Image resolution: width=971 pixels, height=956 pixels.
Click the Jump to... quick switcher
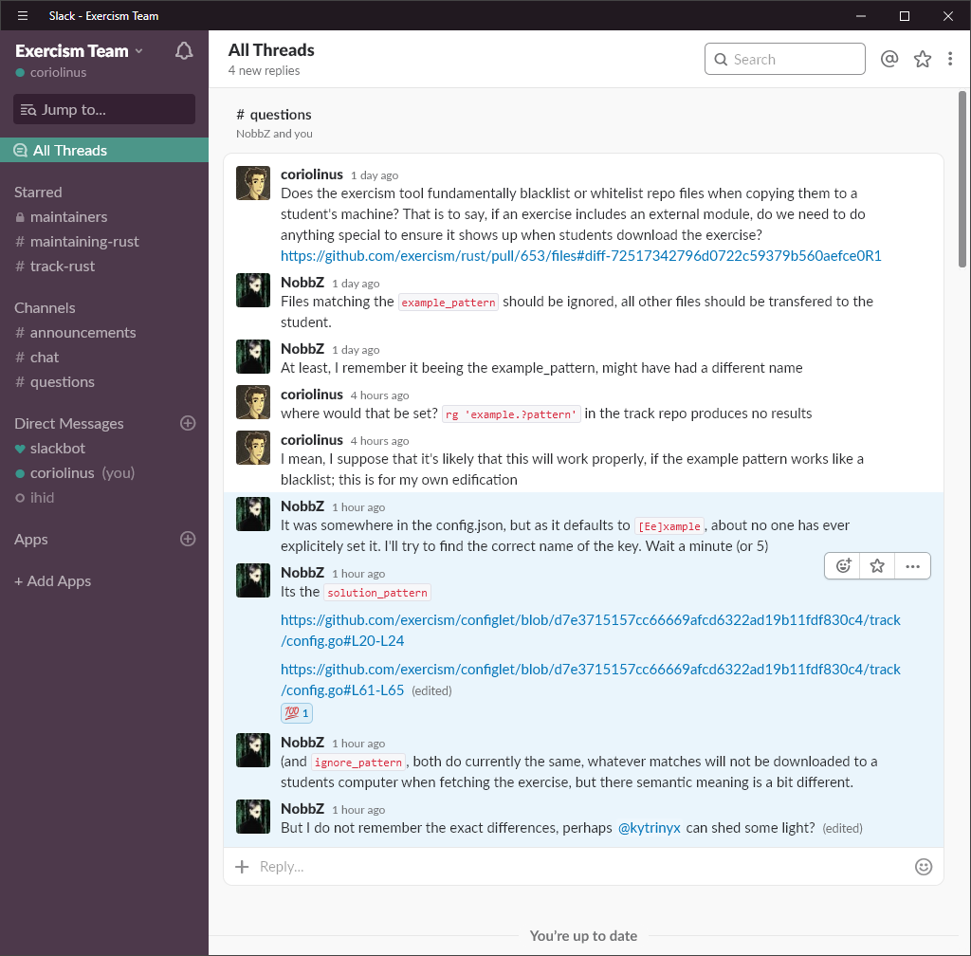pyautogui.click(x=104, y=110)
